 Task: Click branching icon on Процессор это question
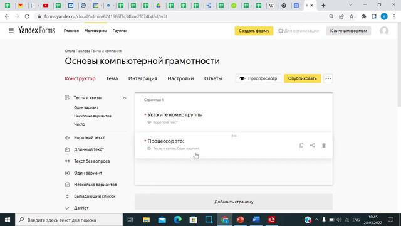point(312,145)
